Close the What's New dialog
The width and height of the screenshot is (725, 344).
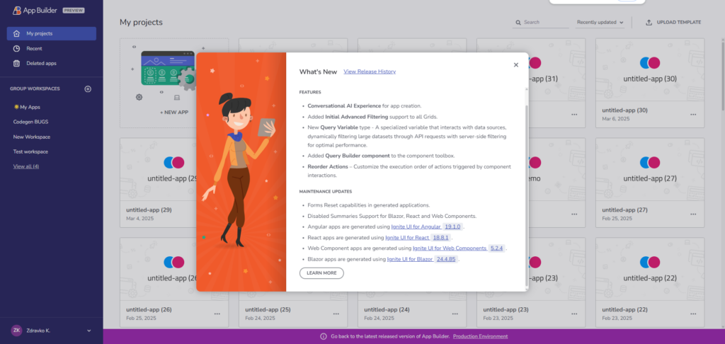(516, 64)
